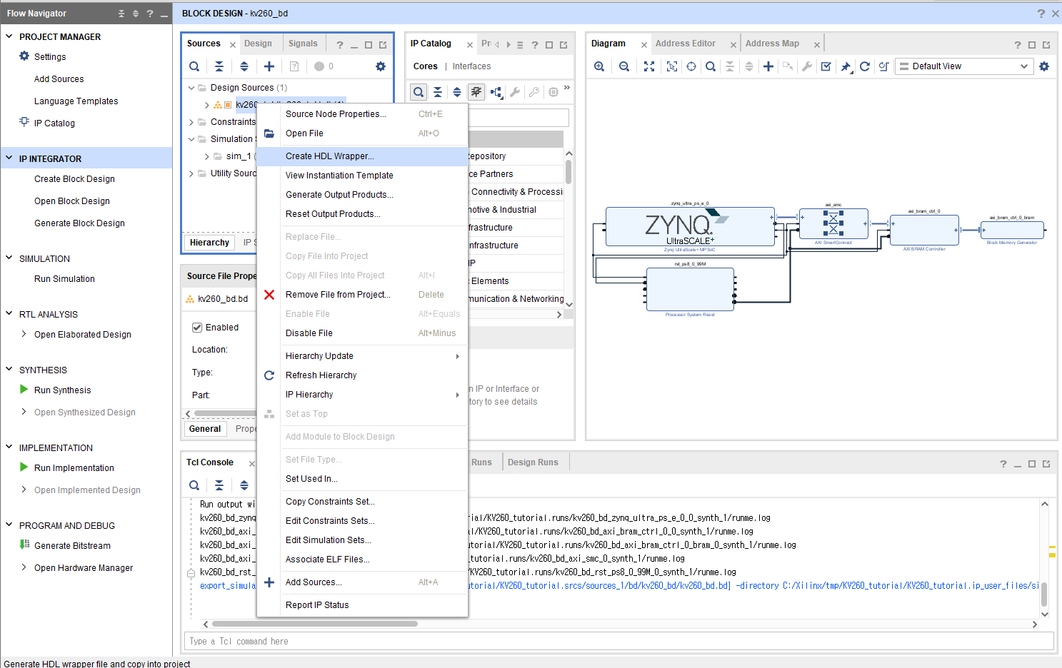Collapse PROJECT MANAGER section

tap(9, 36)
